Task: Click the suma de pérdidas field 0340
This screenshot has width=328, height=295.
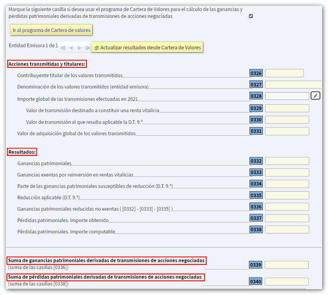Action: [x=287, y=282]
